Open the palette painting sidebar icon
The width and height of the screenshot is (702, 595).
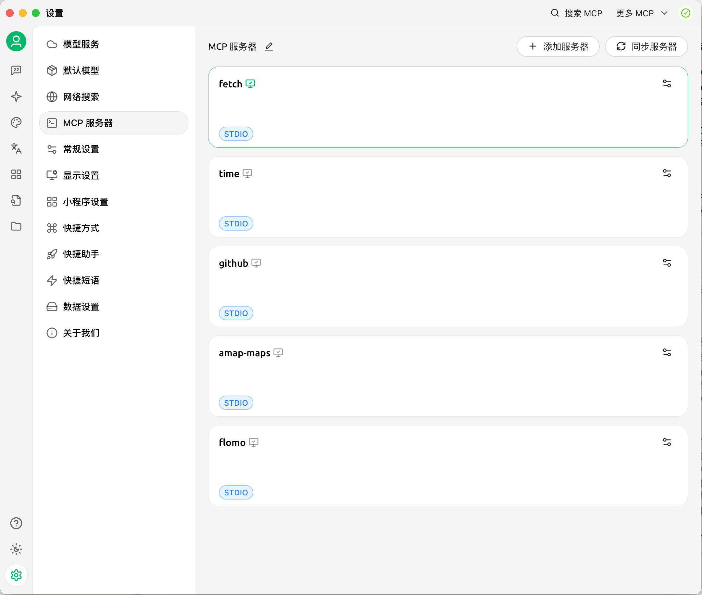(16, 122)
